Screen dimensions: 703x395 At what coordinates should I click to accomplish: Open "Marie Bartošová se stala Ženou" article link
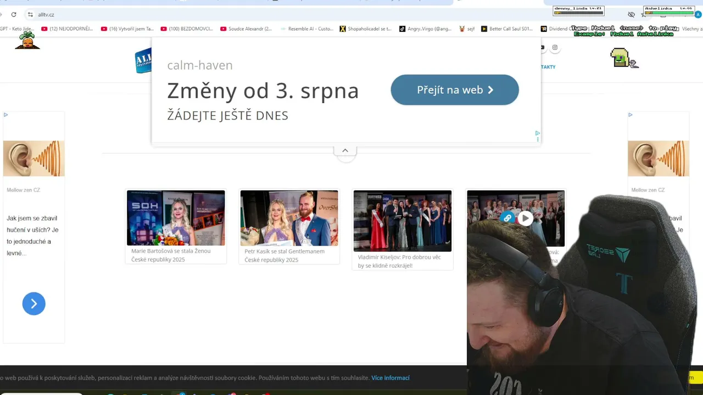coord(171,255)
